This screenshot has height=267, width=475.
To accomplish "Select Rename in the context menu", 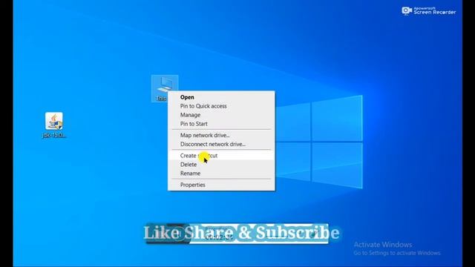I will pos(221,174).
